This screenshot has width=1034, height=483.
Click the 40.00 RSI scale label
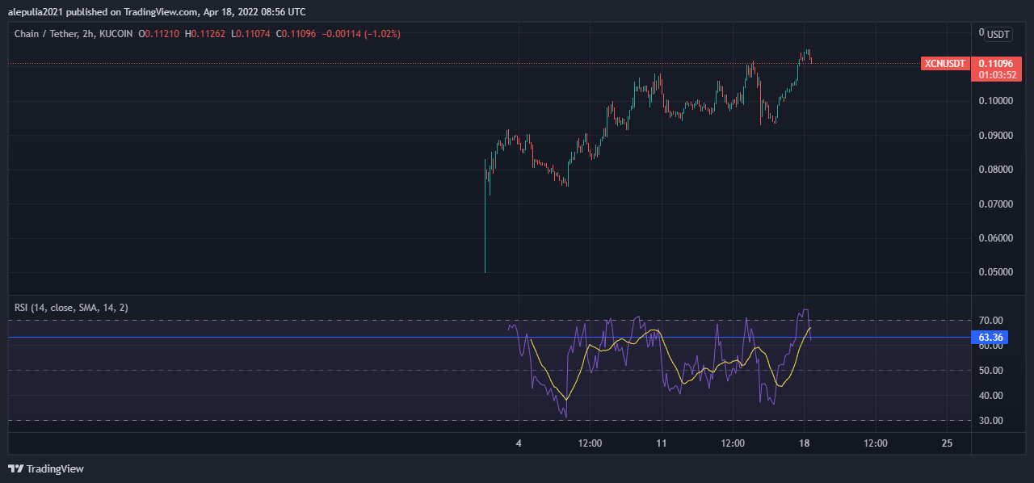pos(990,396)
